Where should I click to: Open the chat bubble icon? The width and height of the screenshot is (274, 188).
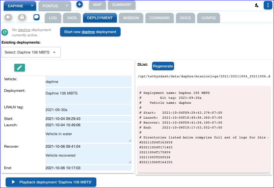coord(37,17)
